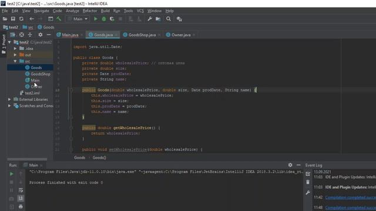Screen dimensions: 376x211
Task: Rerun Main in the Run panel
Action: (x=12, y=174)
